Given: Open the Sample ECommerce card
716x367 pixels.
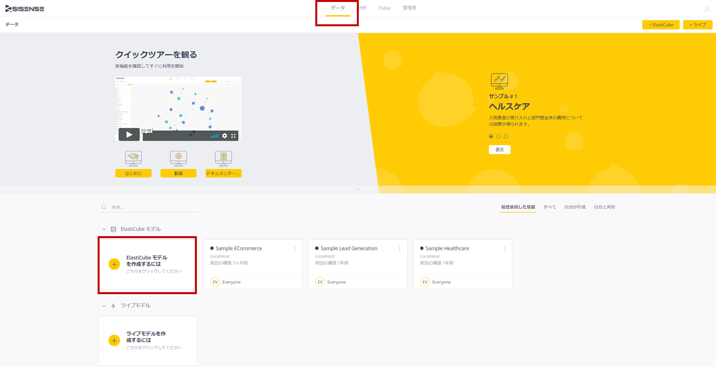Looking at the screenshot, I should click(x=253, y=264).
